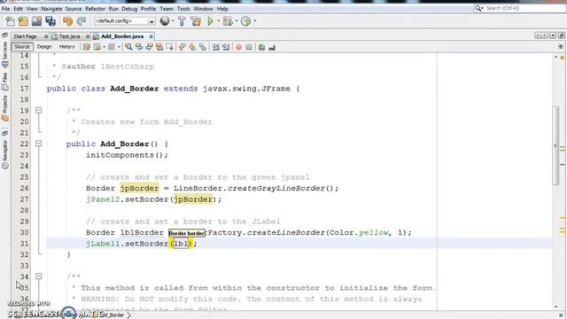Toggle Highlight Search in editor toolbar

click(159, 47)
